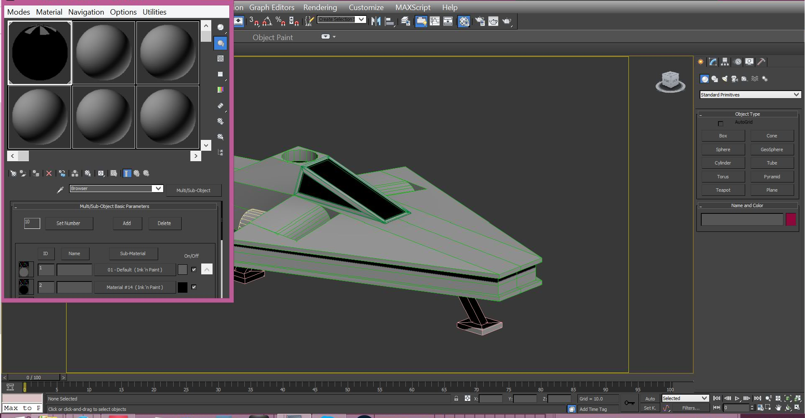Open Material/Map Navigator icon

(220, 152)
